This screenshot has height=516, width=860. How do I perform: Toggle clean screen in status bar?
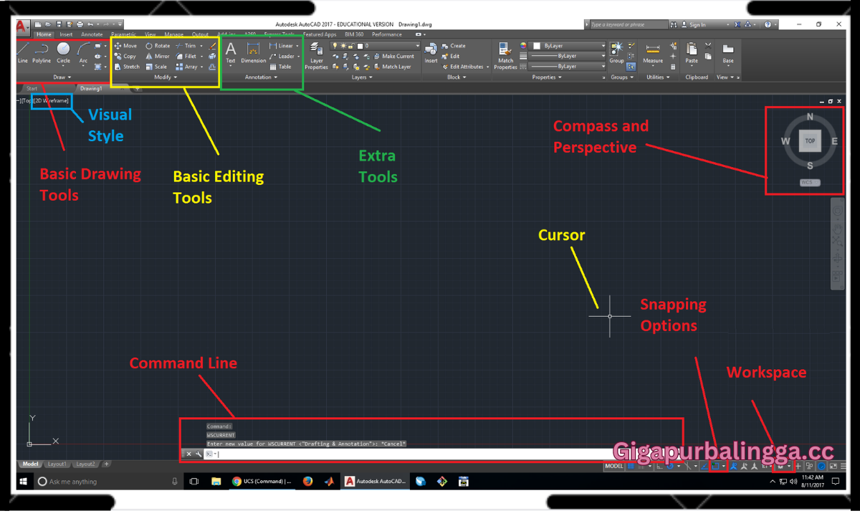[x=833, y=466]
